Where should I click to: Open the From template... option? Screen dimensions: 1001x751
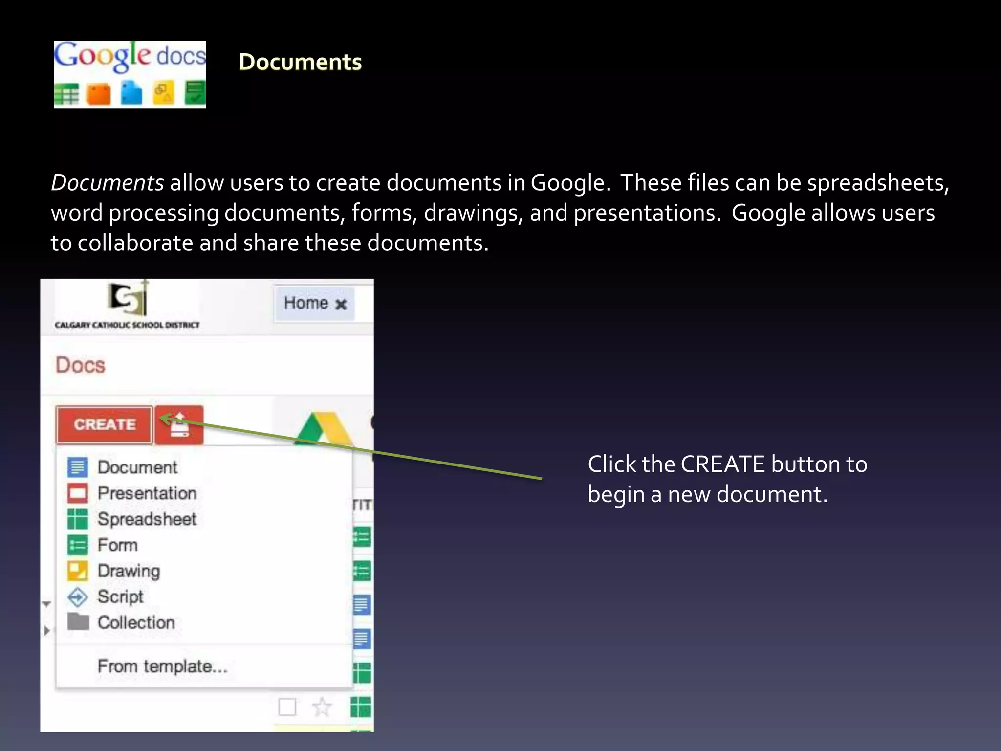(x=163, y=666)
